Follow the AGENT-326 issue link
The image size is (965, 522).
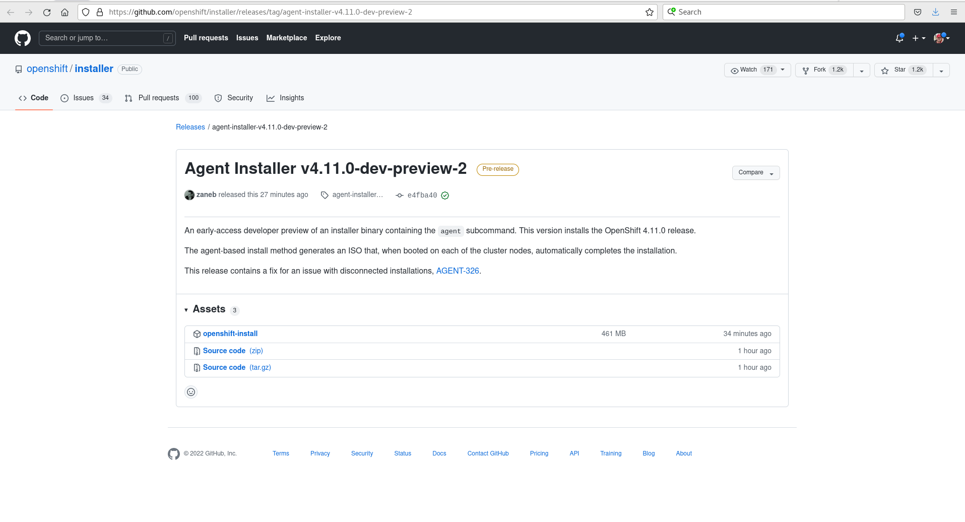[457, 271]
